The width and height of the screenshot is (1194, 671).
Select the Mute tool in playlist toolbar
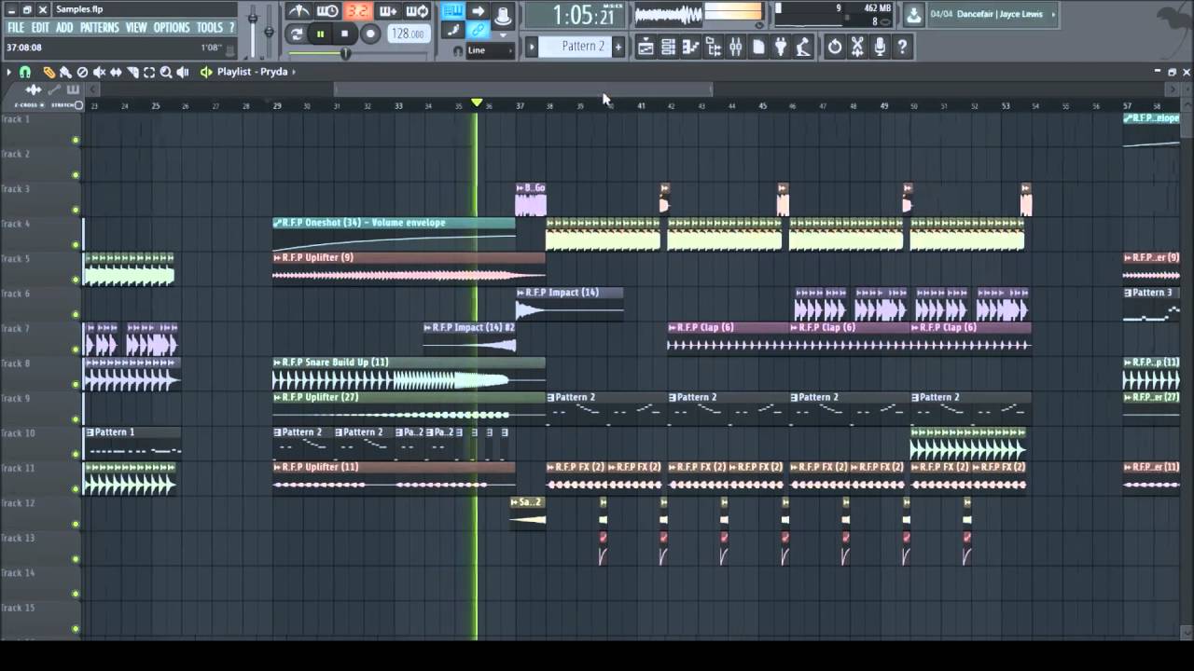pos(99,72)
